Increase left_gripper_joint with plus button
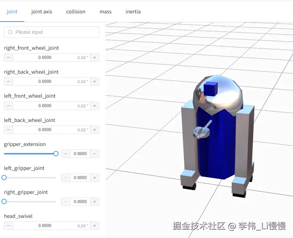The height and width of the screenshot is (238, 293). point(95,177)
